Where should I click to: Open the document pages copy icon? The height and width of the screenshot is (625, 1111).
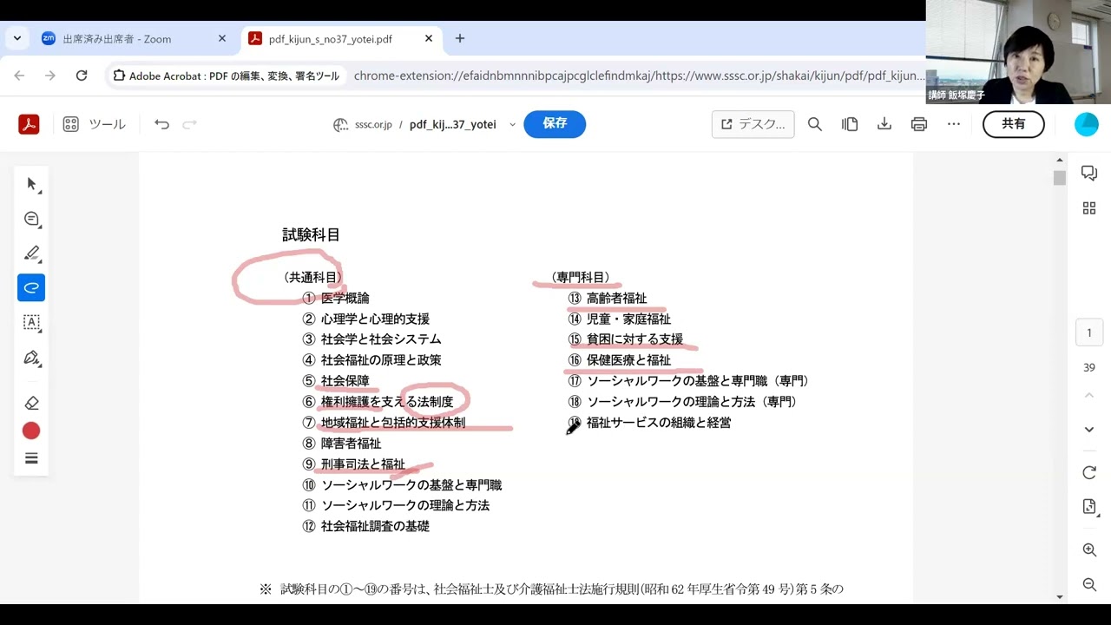pyautogui.click(x=850, y=124)
